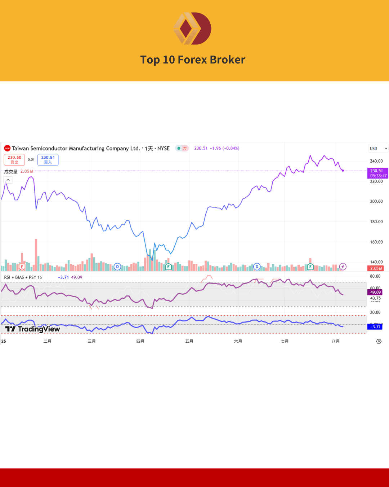Click the 八月 label on the time axis
This screenshot has height=487, width=389.
(335, 341)
